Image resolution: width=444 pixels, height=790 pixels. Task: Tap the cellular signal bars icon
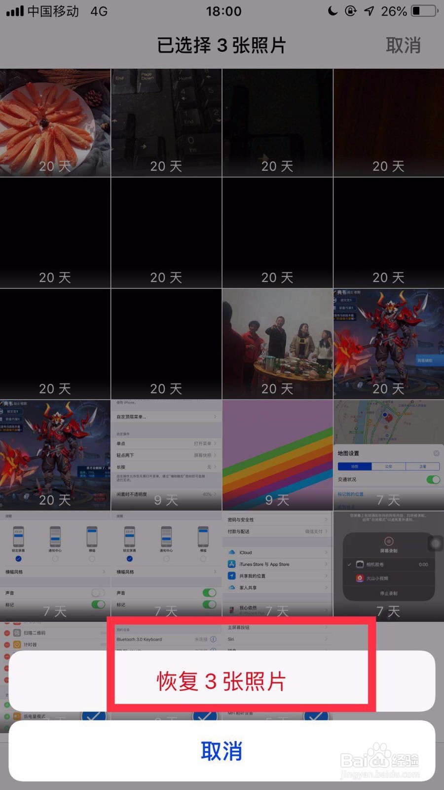coord(15,11)
